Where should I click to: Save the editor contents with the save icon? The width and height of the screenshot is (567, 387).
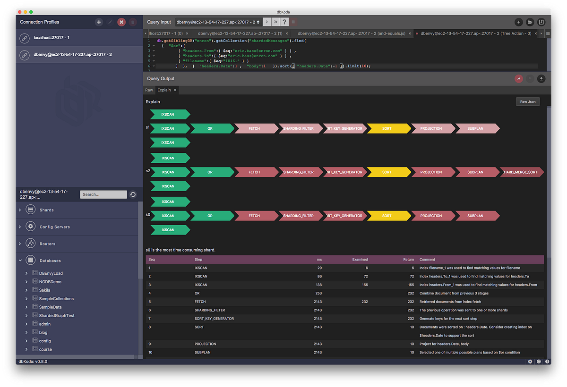541,22
